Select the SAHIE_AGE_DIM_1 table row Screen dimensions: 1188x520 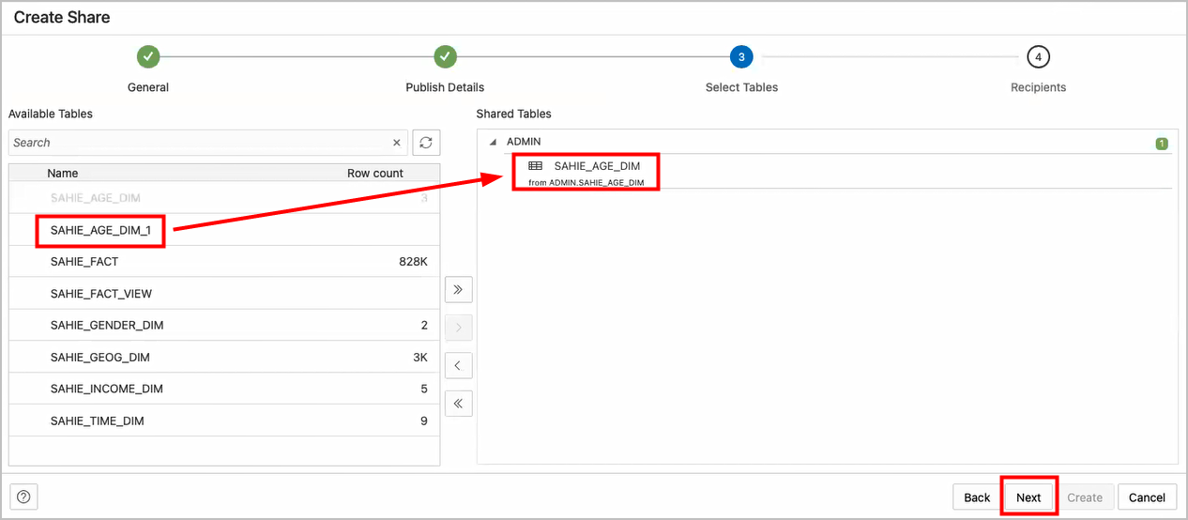point(224,230)
